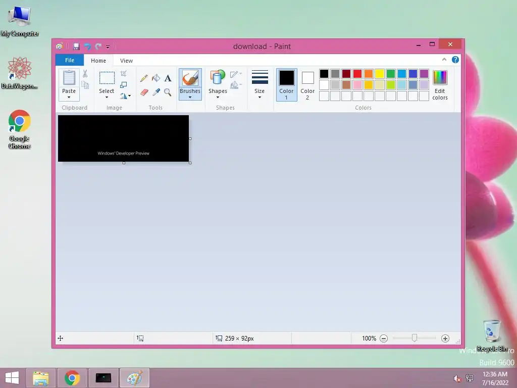Pick the yellow color swatch
The width and height of the screenshot is (517, 388).
tap(380, 74)
